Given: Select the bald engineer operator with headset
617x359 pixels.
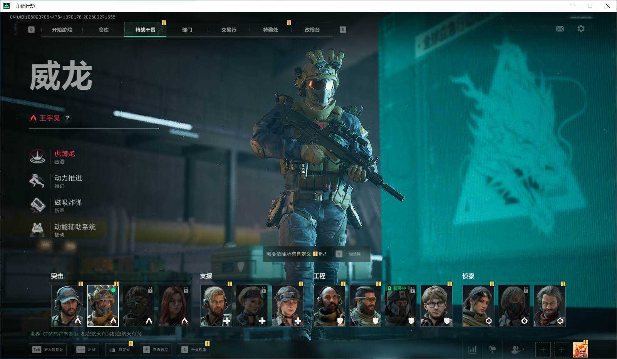Looking at the screenshot, I should [329, 306].
